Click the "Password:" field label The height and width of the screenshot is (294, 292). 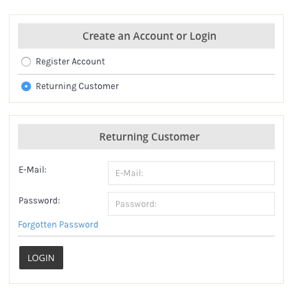pos(39,201)
